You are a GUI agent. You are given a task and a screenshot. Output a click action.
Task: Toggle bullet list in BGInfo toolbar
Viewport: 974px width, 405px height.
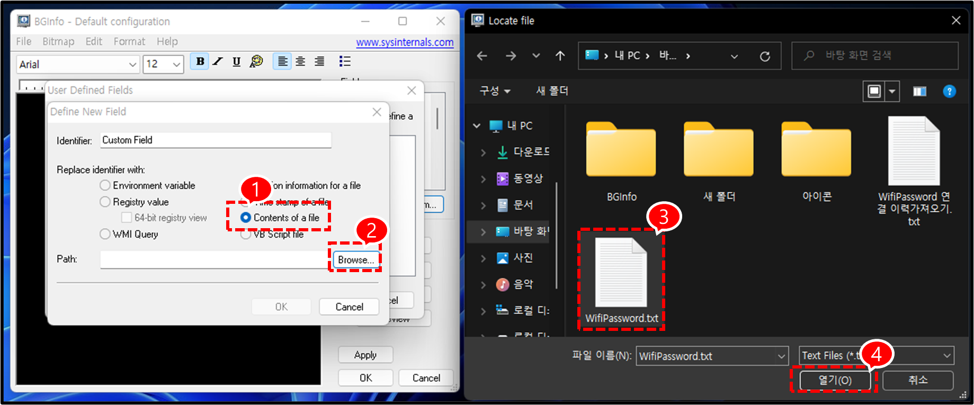click(345, 62)
